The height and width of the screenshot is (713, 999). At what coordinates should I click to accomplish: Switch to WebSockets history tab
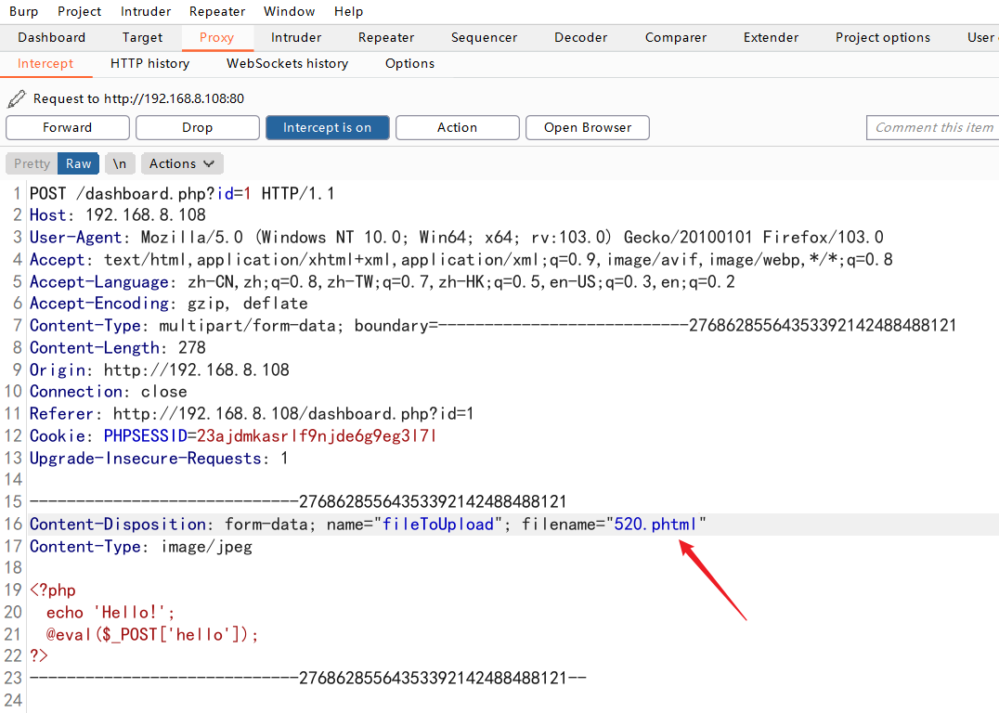coord(287,63)
